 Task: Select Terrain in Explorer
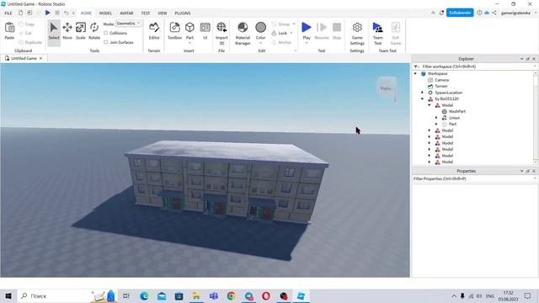click(441, 86)
